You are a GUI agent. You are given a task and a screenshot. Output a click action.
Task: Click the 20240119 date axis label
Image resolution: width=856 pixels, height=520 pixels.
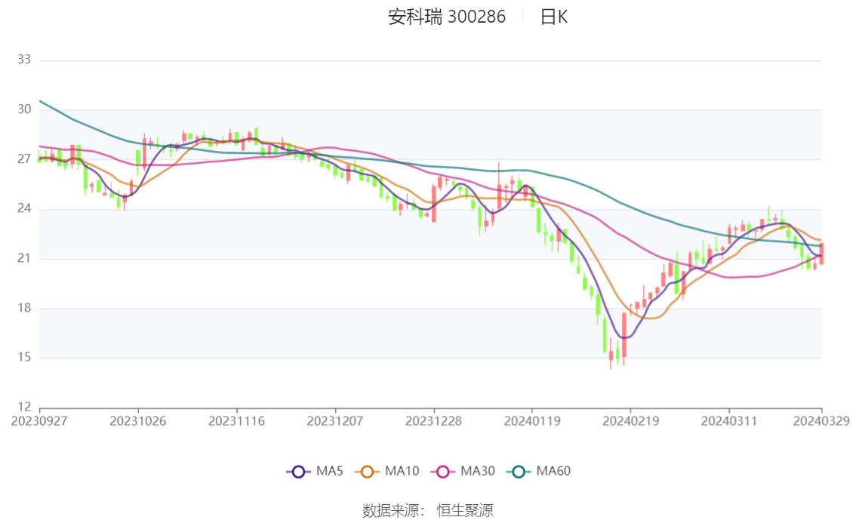[x=531, y=421]
